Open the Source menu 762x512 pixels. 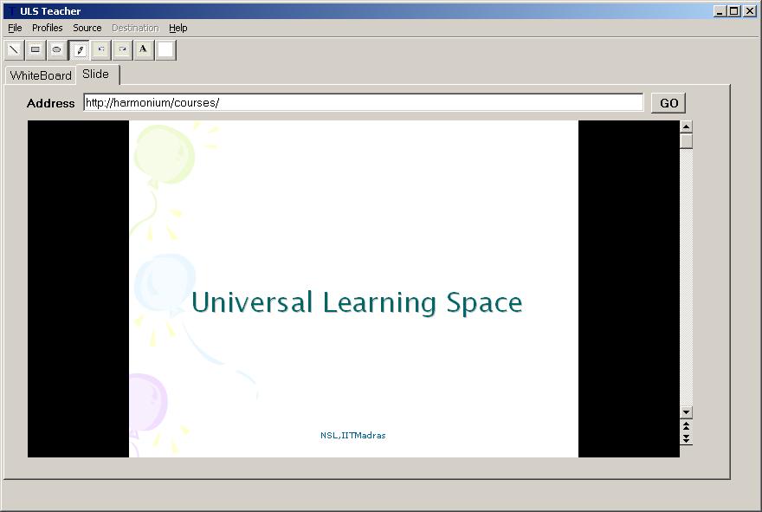coord(87,28)
